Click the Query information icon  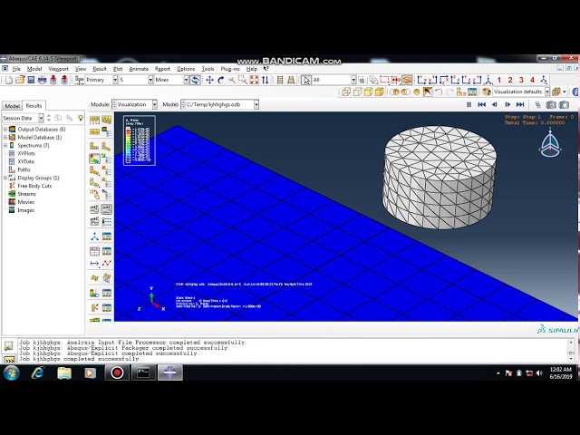(x=575, y=92)
